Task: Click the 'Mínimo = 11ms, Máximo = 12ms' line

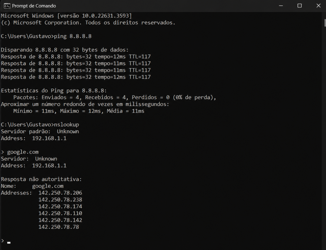Action: (x=79, y=111)
